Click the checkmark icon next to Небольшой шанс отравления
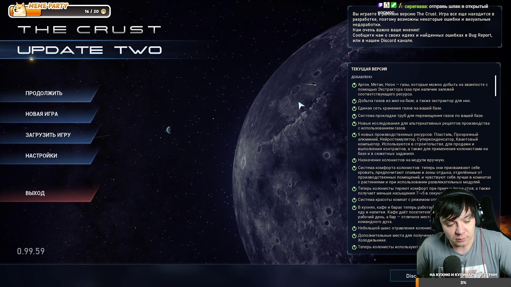The height and width of the screenshot is (287, 511). tap(354, 228)
